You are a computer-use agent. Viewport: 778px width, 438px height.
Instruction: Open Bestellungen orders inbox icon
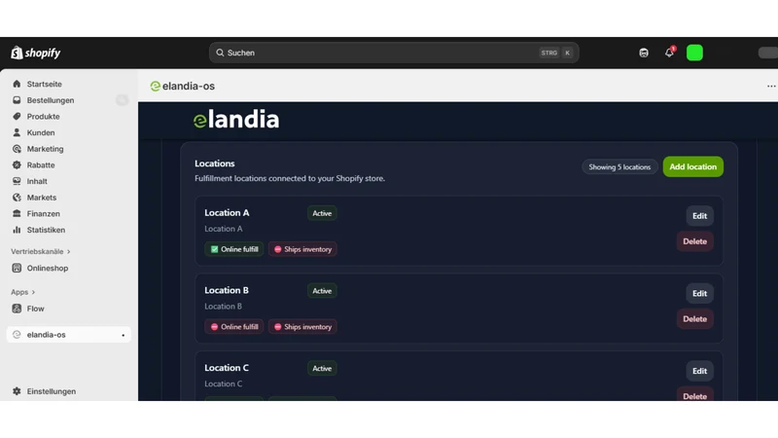(17, 100)
